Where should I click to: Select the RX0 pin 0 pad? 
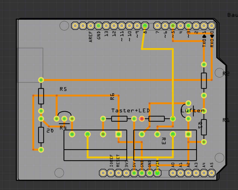pos(211,26)
